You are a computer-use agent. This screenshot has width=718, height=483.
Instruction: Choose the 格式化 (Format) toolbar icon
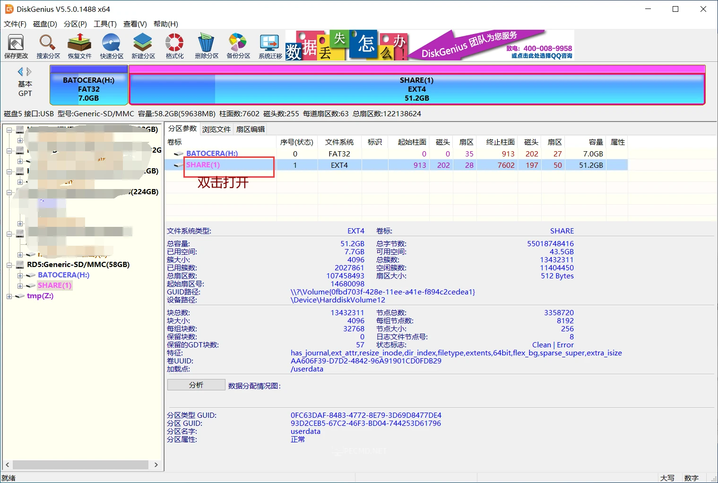click(x=174, y=46)
